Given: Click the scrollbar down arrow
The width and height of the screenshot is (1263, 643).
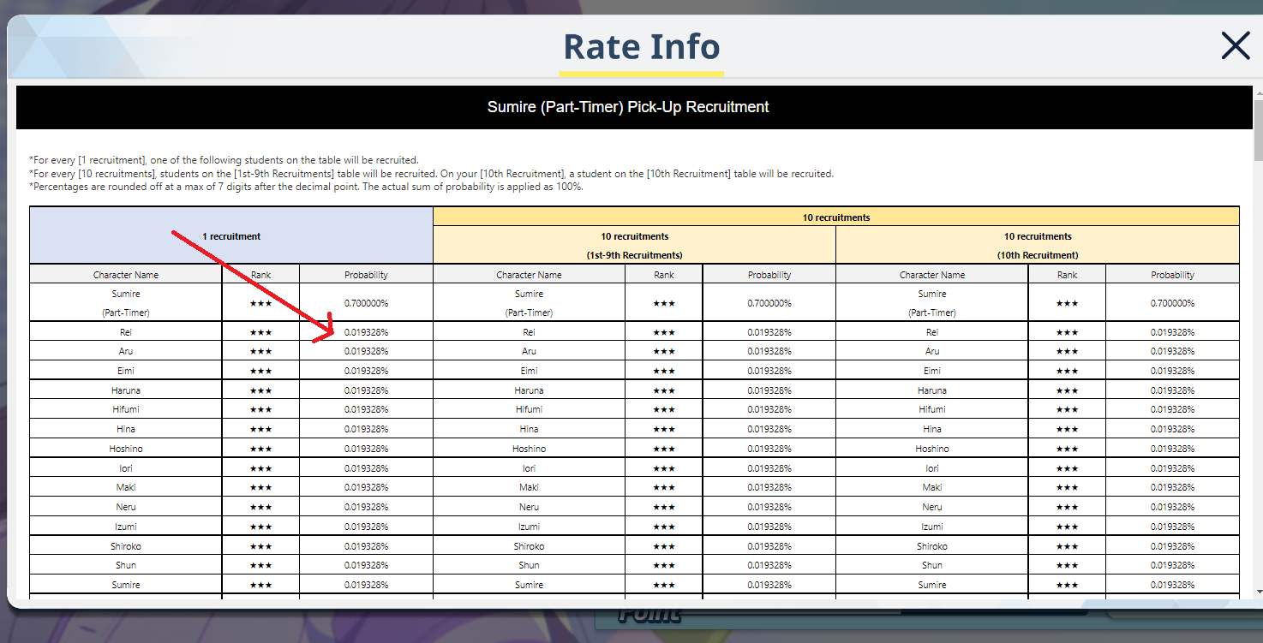Looking at the screenshot, I should (1258, 591).
